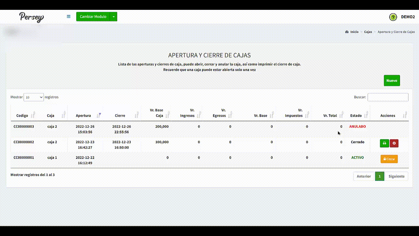The height and width of the screenshot is (236, 419).
Task: Click the green print icon for CC00000002
Action: click(x=384, y=143)
